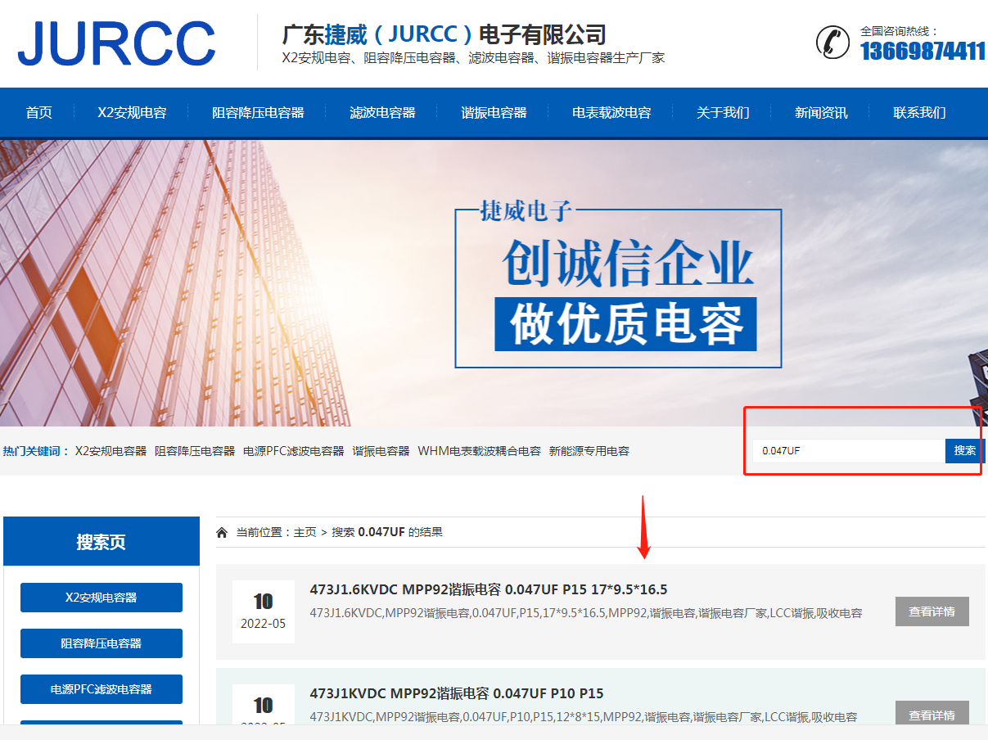Screen dimensions: 988x740
Task: Select sidebar button X2安规电容器
Action: coord(102,598)
